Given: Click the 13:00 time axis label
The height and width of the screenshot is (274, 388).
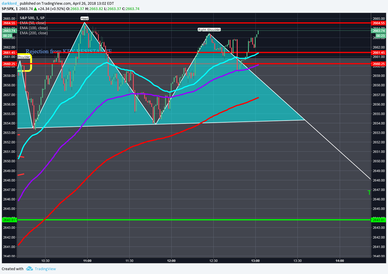Looking at the screenshot, I should (x=255, y=261).
